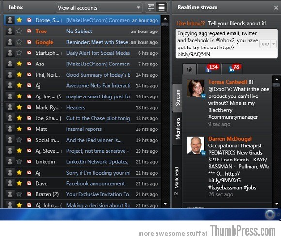
Task: Click the stream scrollbar down arrow
Action: coord(277,204)
